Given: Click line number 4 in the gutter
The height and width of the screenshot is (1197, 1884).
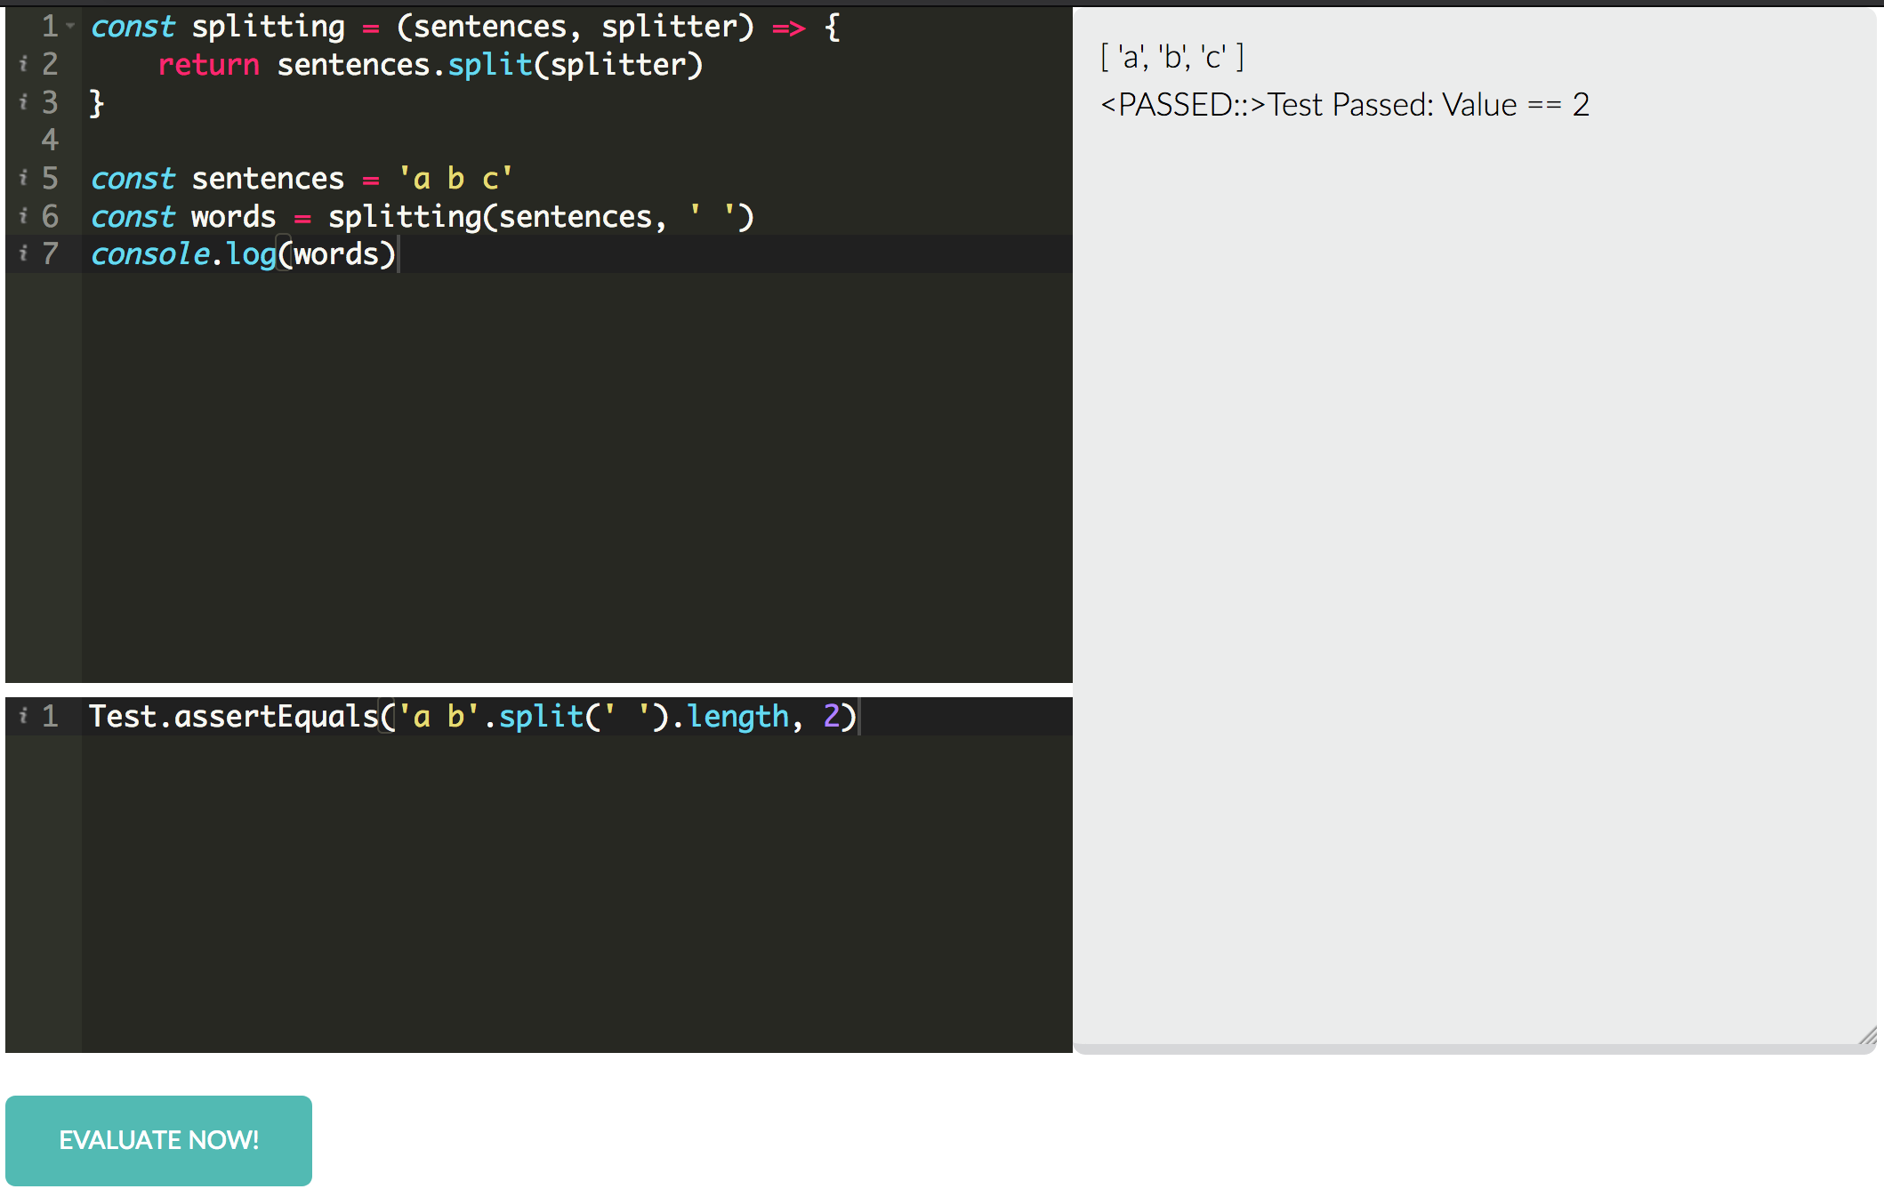Looking at the screenshot, I should click(x=50, y=140).
